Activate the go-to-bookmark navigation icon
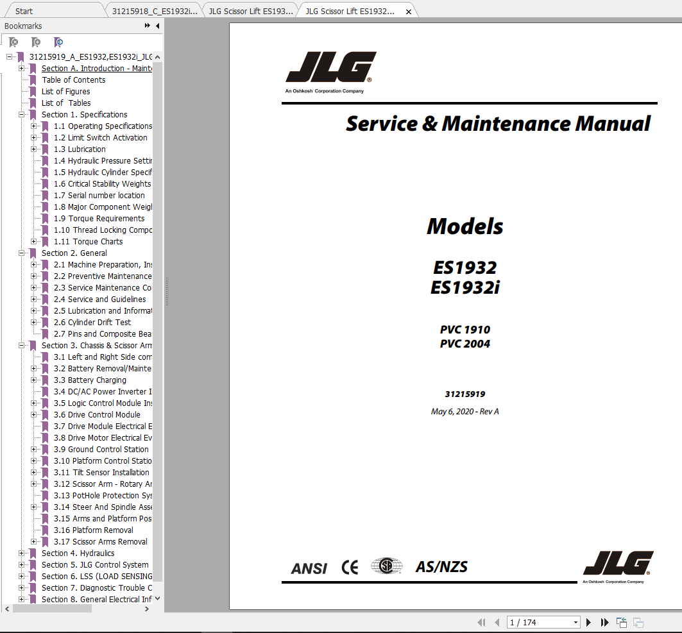The height and width of the screenshot is (633, 682). (x=58, y=42)
